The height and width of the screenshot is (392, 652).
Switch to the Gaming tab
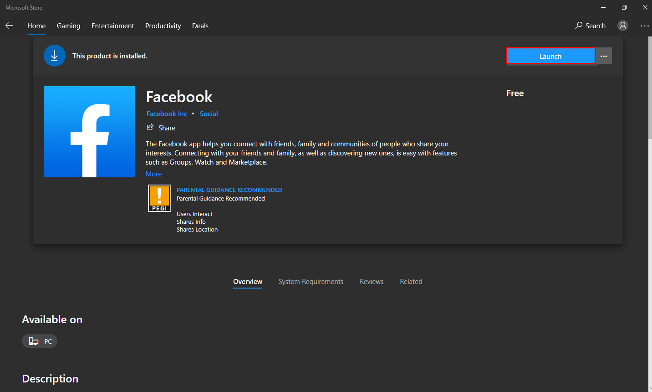[x=69, y=26]
